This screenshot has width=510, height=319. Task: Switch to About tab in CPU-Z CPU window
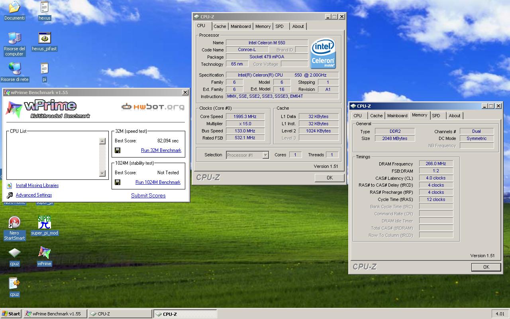pyautogui.click(x=298, y=26)
